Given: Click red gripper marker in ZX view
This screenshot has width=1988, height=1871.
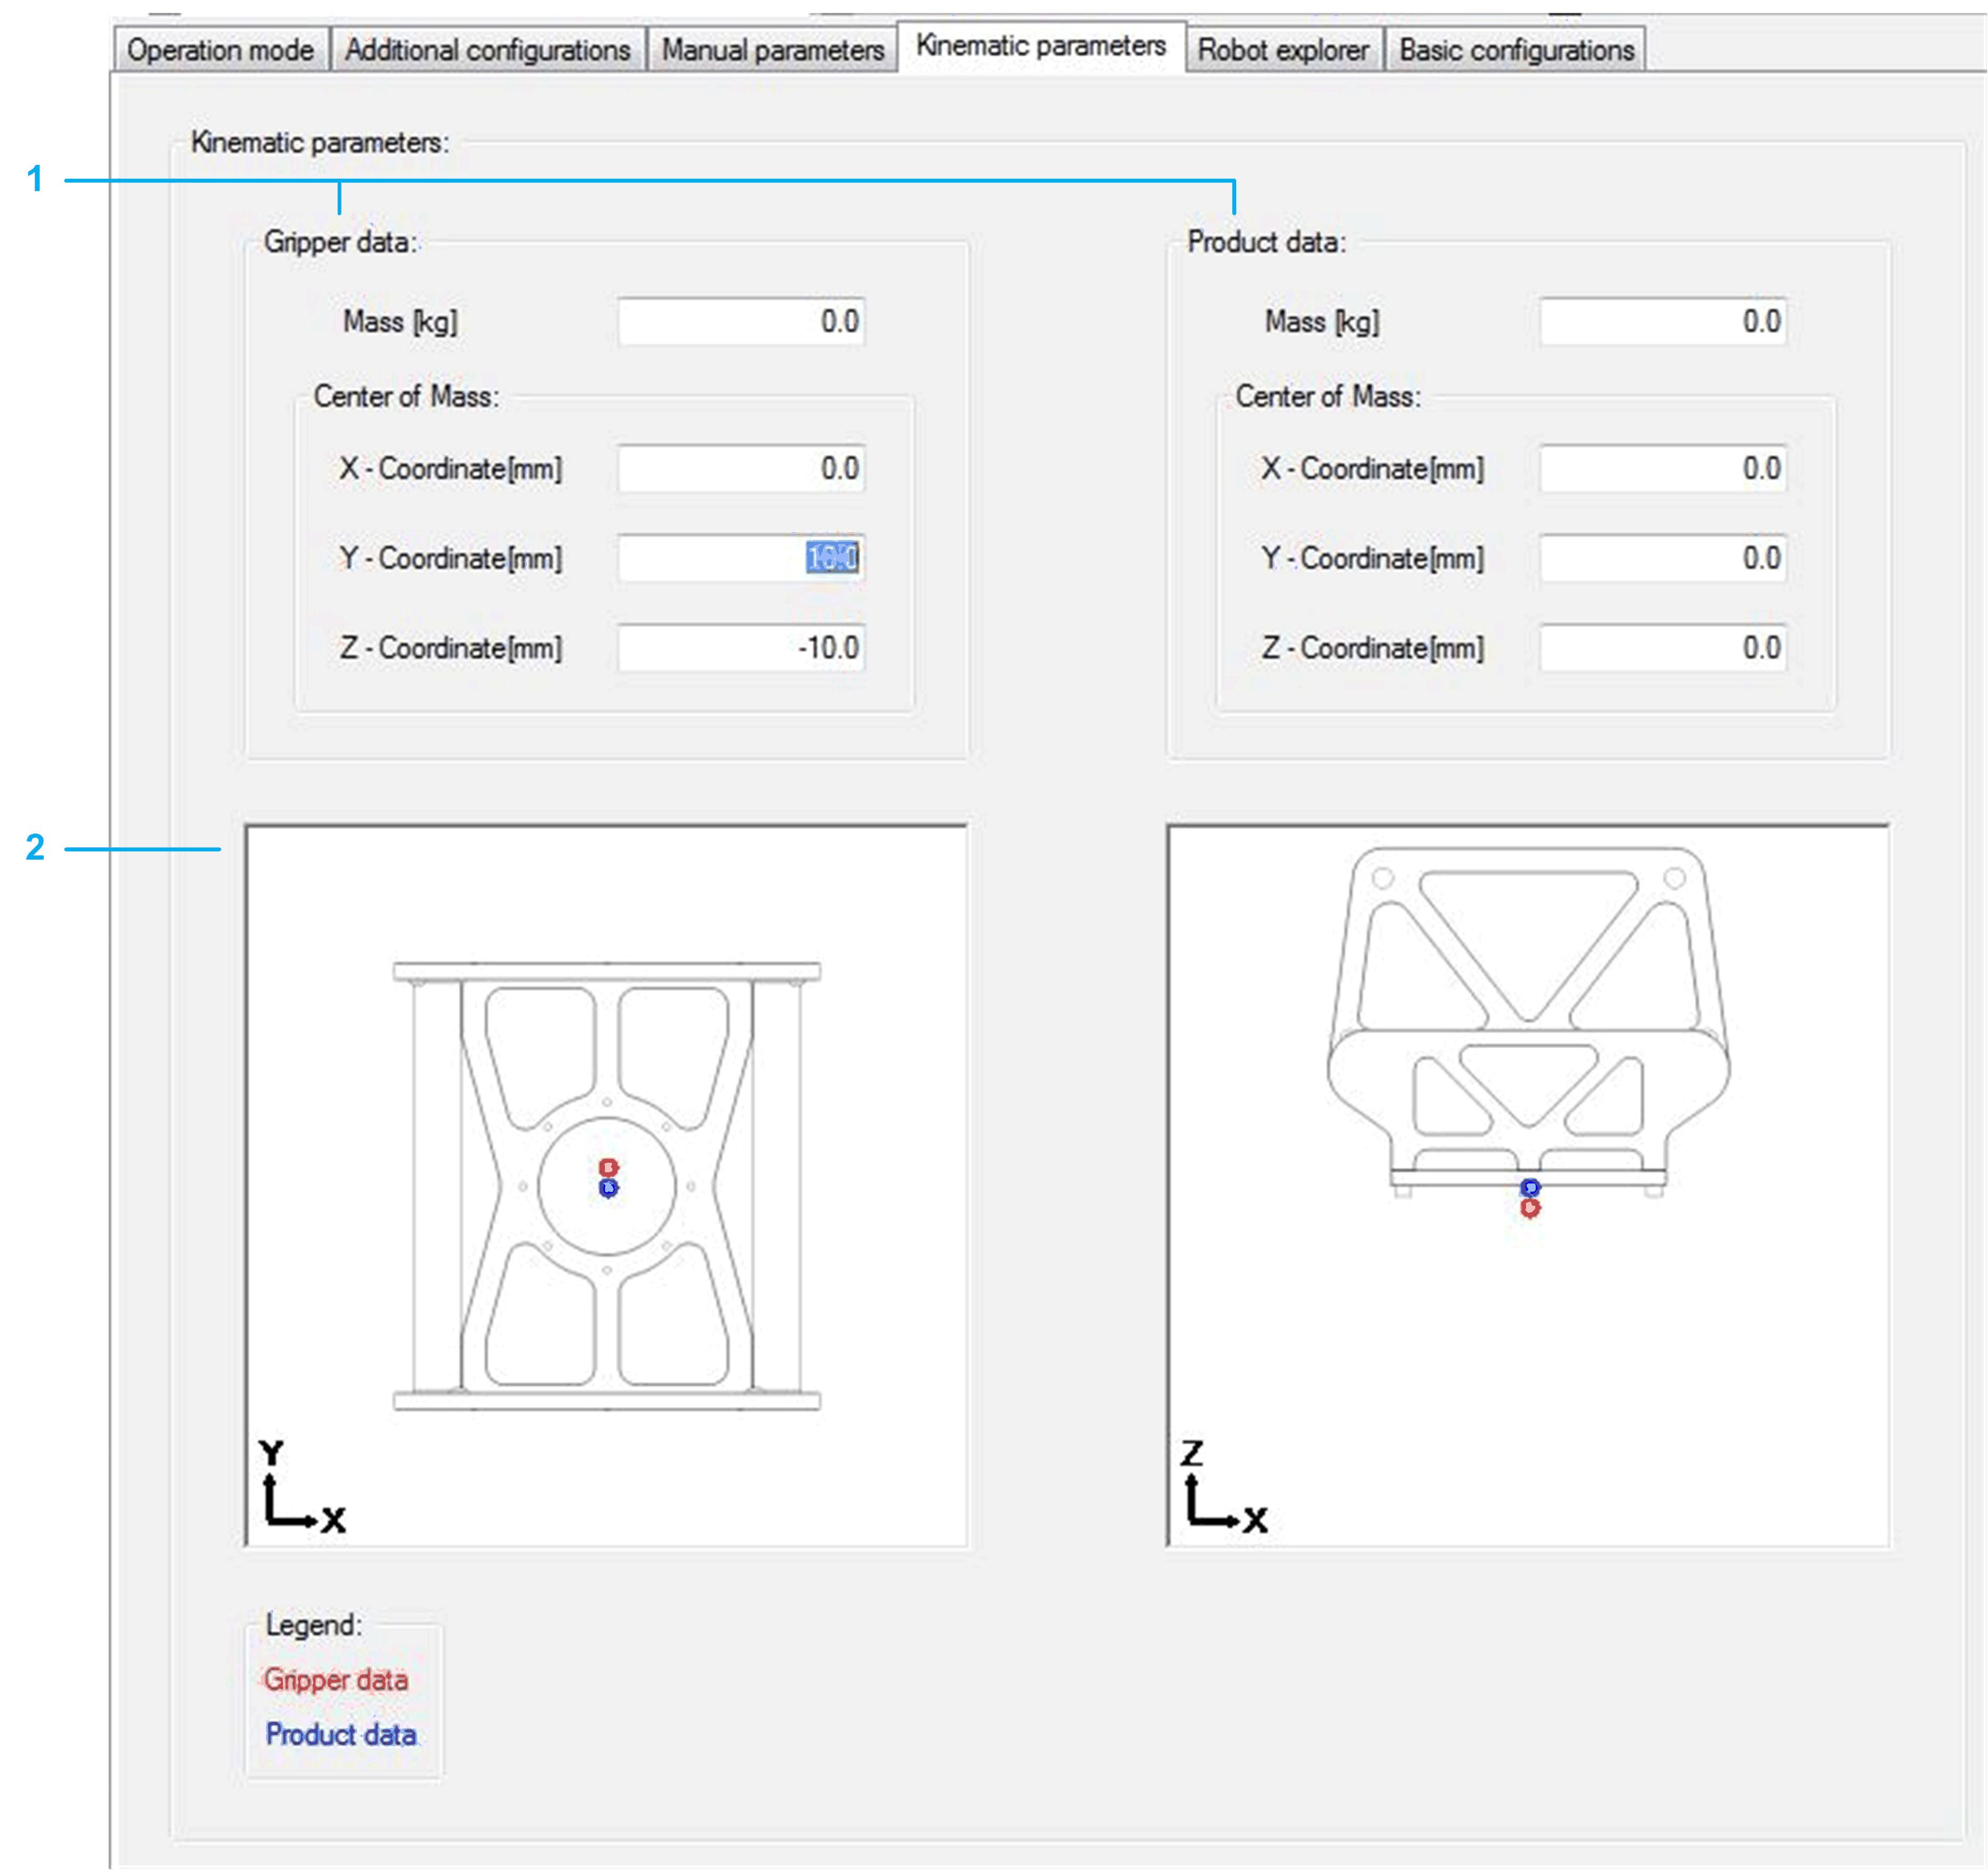Looking at the screenshot, I should tap(1530, 1208).
